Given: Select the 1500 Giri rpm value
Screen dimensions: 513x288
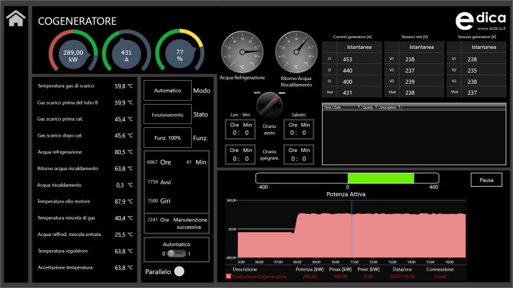Looking at the screenshot, I should [159, 201].
